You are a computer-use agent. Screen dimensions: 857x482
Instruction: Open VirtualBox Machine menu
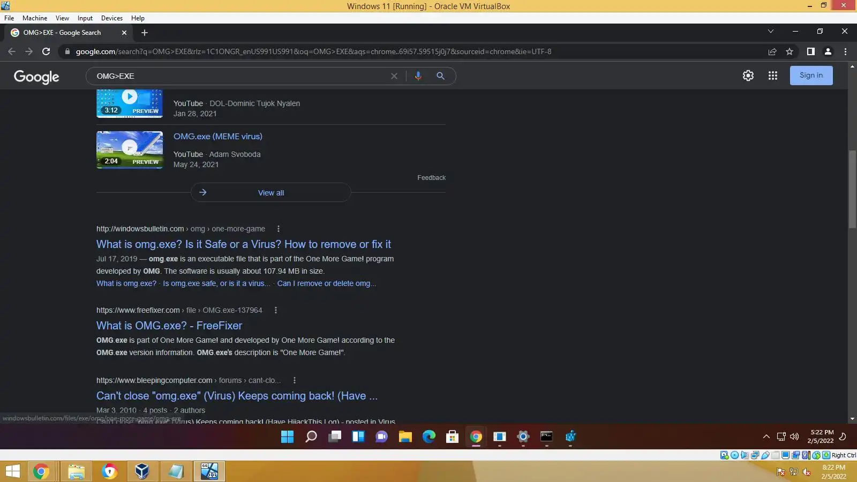[x=35, y=18]
